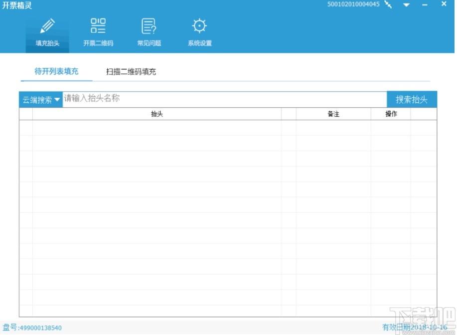457x335 pixels.
Task: Open the 常见问题 FAQ section
Action: [x=149, y=33]
